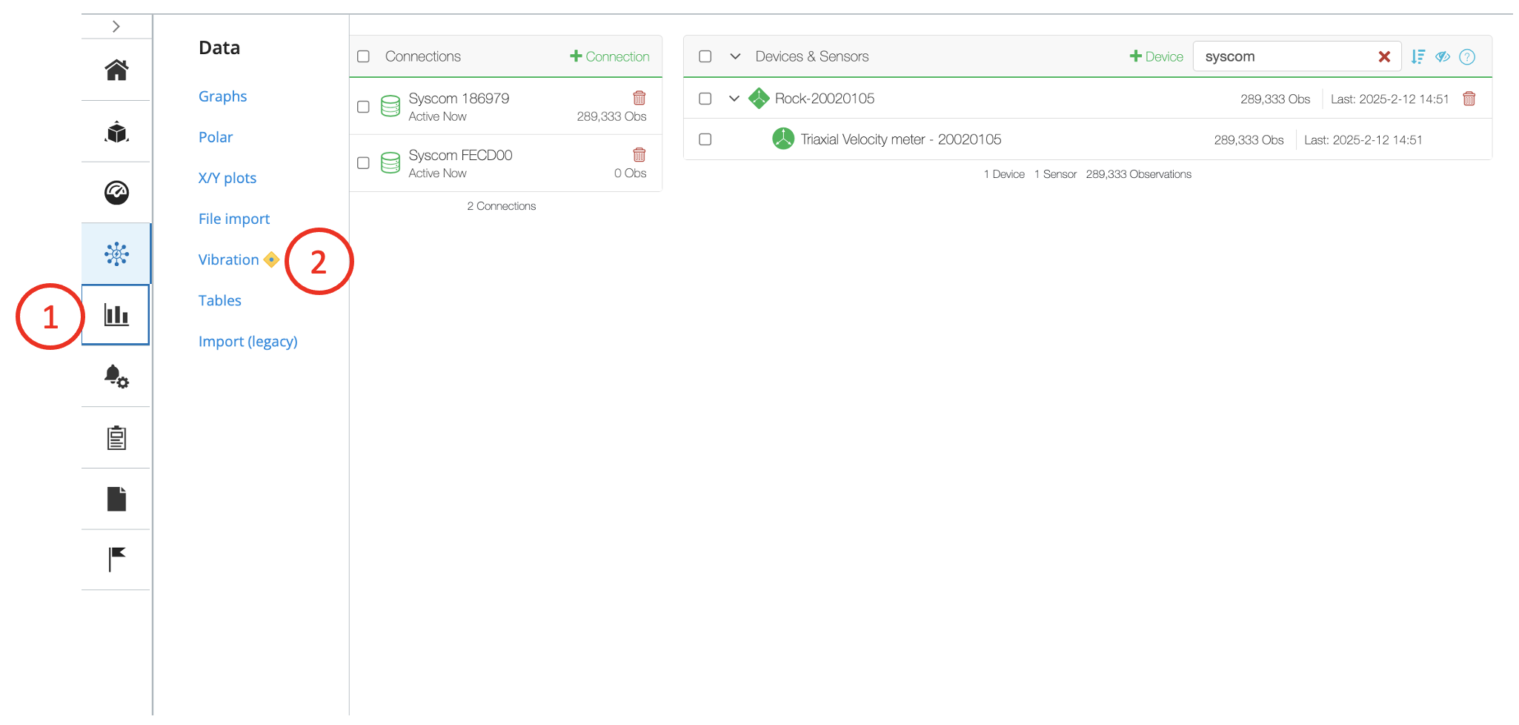Image resolution: width=1519 pixels, height=725 pixels.
Task: Open the help question mark icon
Action: [x=1466, y=57]
